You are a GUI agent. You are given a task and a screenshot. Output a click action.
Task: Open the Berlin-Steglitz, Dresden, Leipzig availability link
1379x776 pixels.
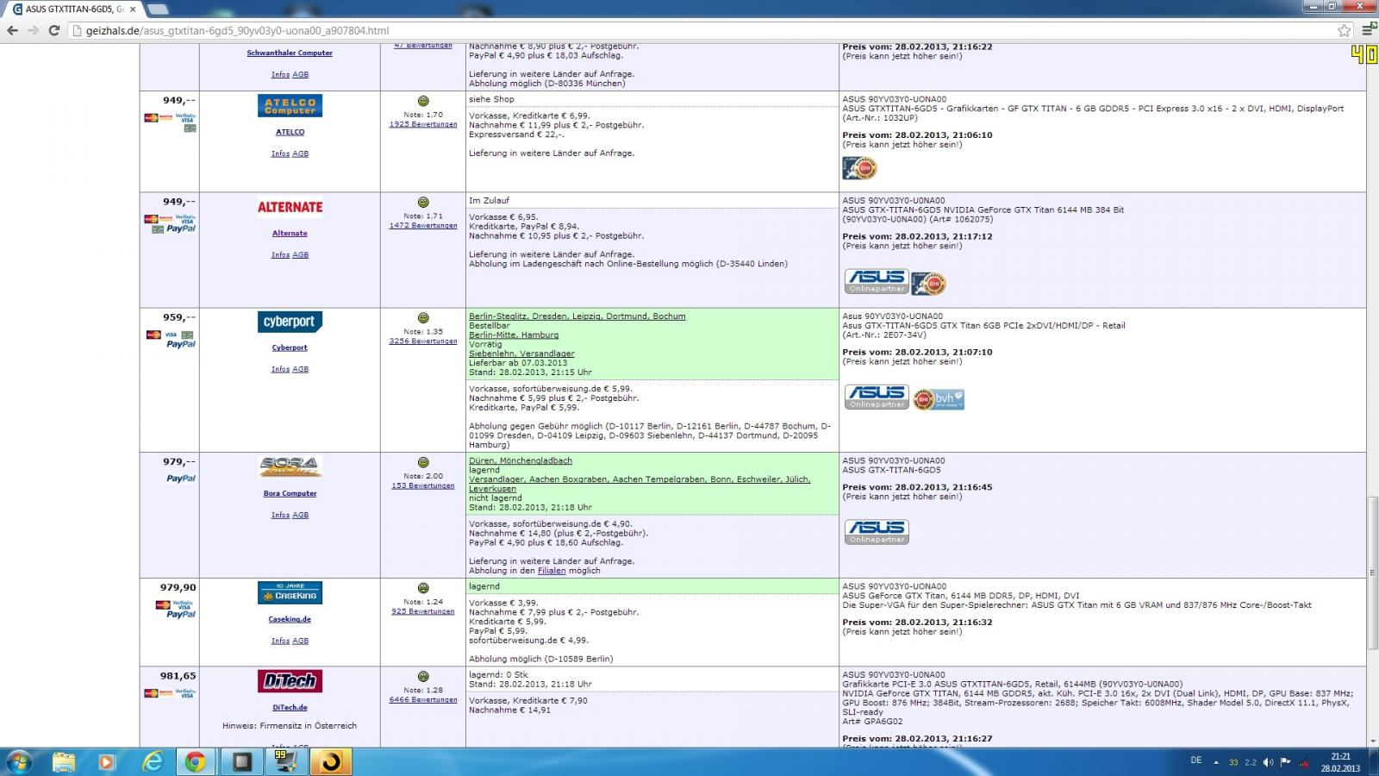coord(577,316)
